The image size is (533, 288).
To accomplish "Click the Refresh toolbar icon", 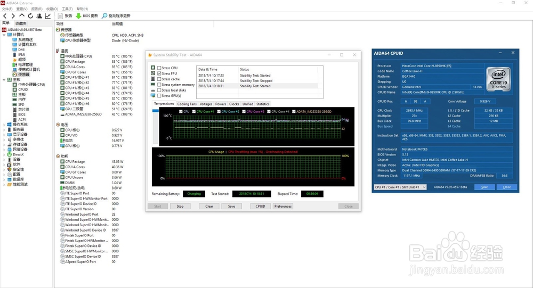I will click(30, 16).
